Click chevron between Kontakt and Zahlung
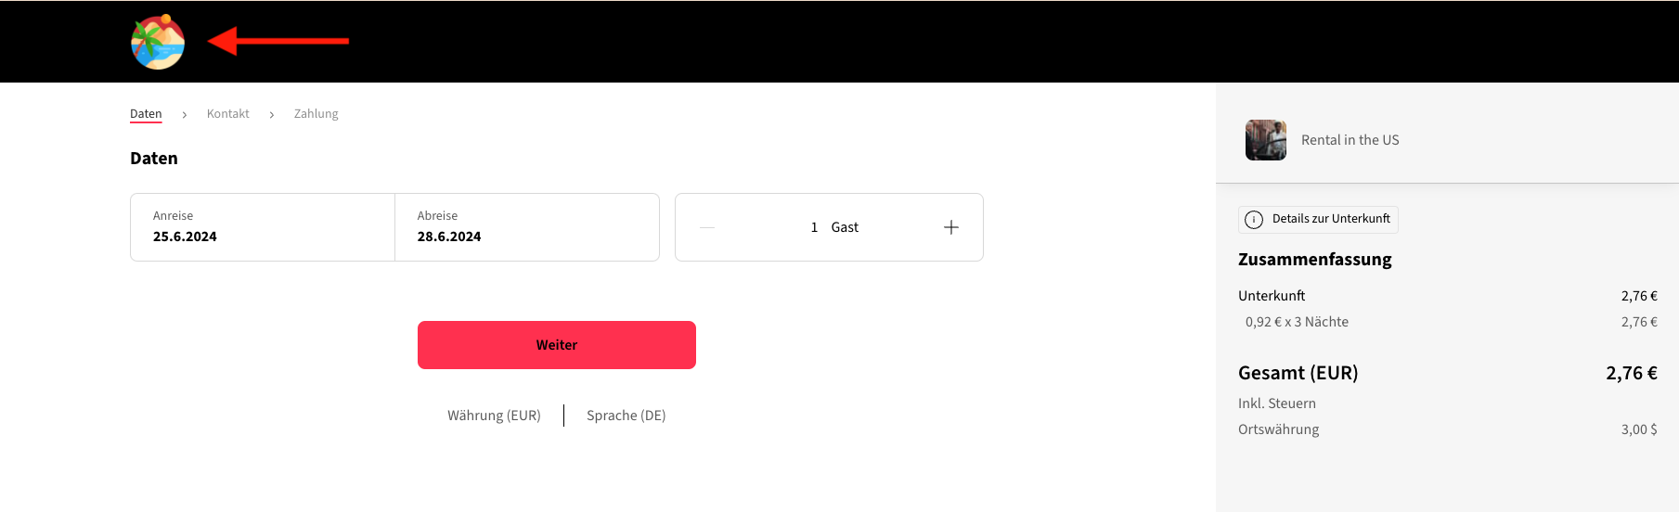 click(x=272, y=114)
